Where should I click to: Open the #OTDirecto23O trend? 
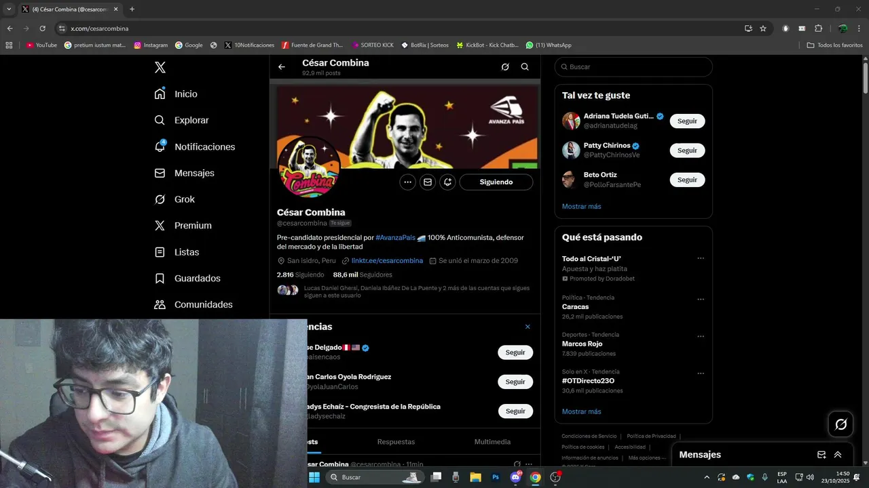coord(588,381)
